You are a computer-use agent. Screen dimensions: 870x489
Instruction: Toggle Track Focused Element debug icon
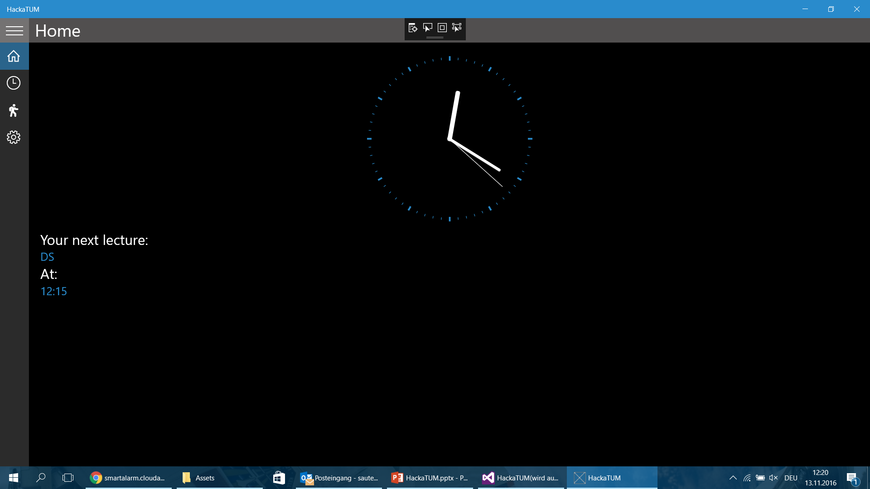click(x=457, y=28)
